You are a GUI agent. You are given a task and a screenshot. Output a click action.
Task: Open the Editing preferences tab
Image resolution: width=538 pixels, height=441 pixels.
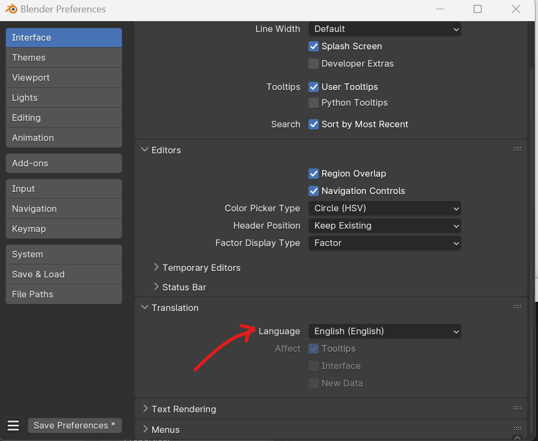click(x=64, y=118)
